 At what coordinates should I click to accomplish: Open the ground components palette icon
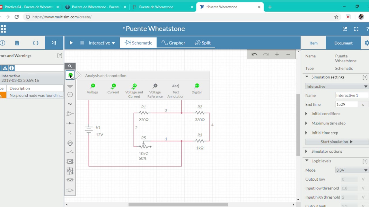pos(70,85)
